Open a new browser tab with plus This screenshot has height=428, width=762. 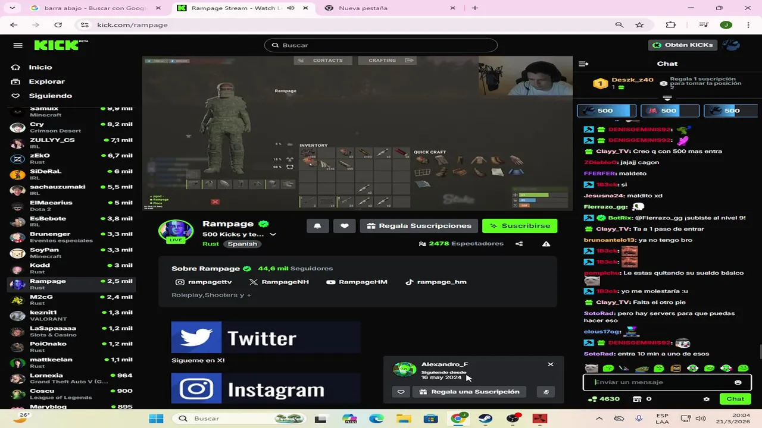tap(475, 8)
